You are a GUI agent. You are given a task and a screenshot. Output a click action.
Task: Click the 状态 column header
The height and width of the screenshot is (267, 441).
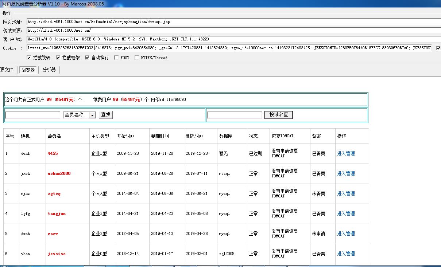click(x=253, y=136)
